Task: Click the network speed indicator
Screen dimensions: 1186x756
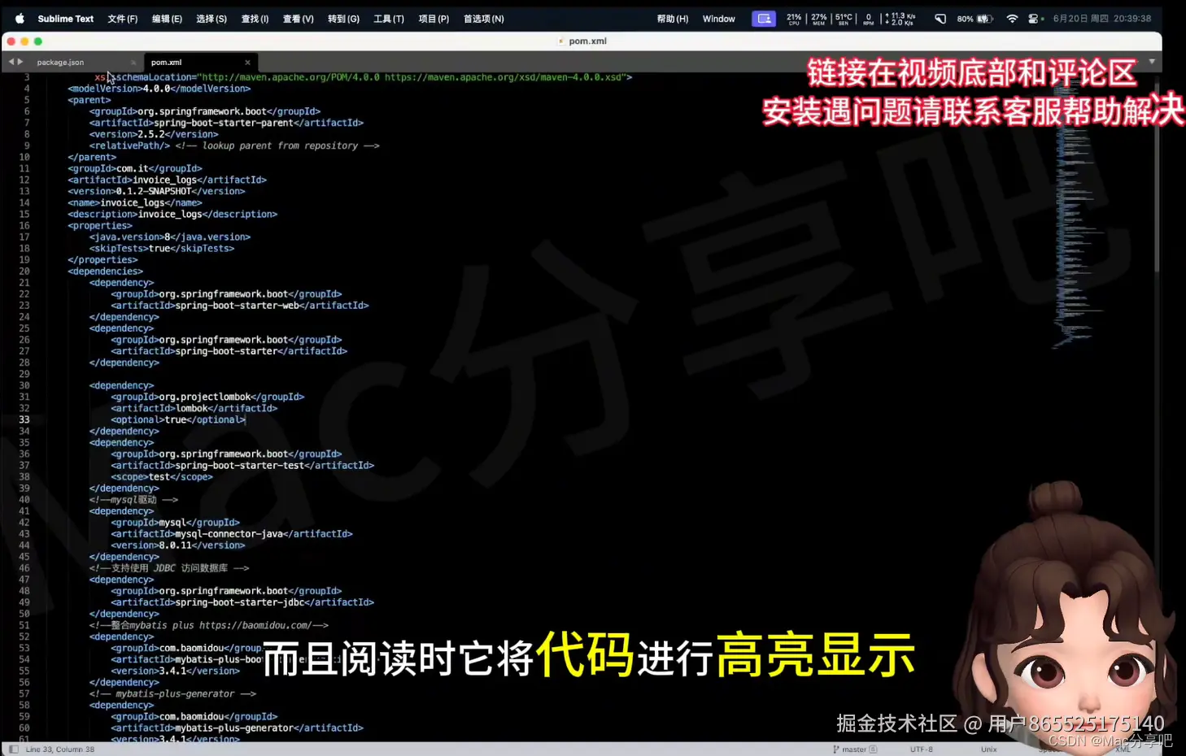Action: pos(898,19)
